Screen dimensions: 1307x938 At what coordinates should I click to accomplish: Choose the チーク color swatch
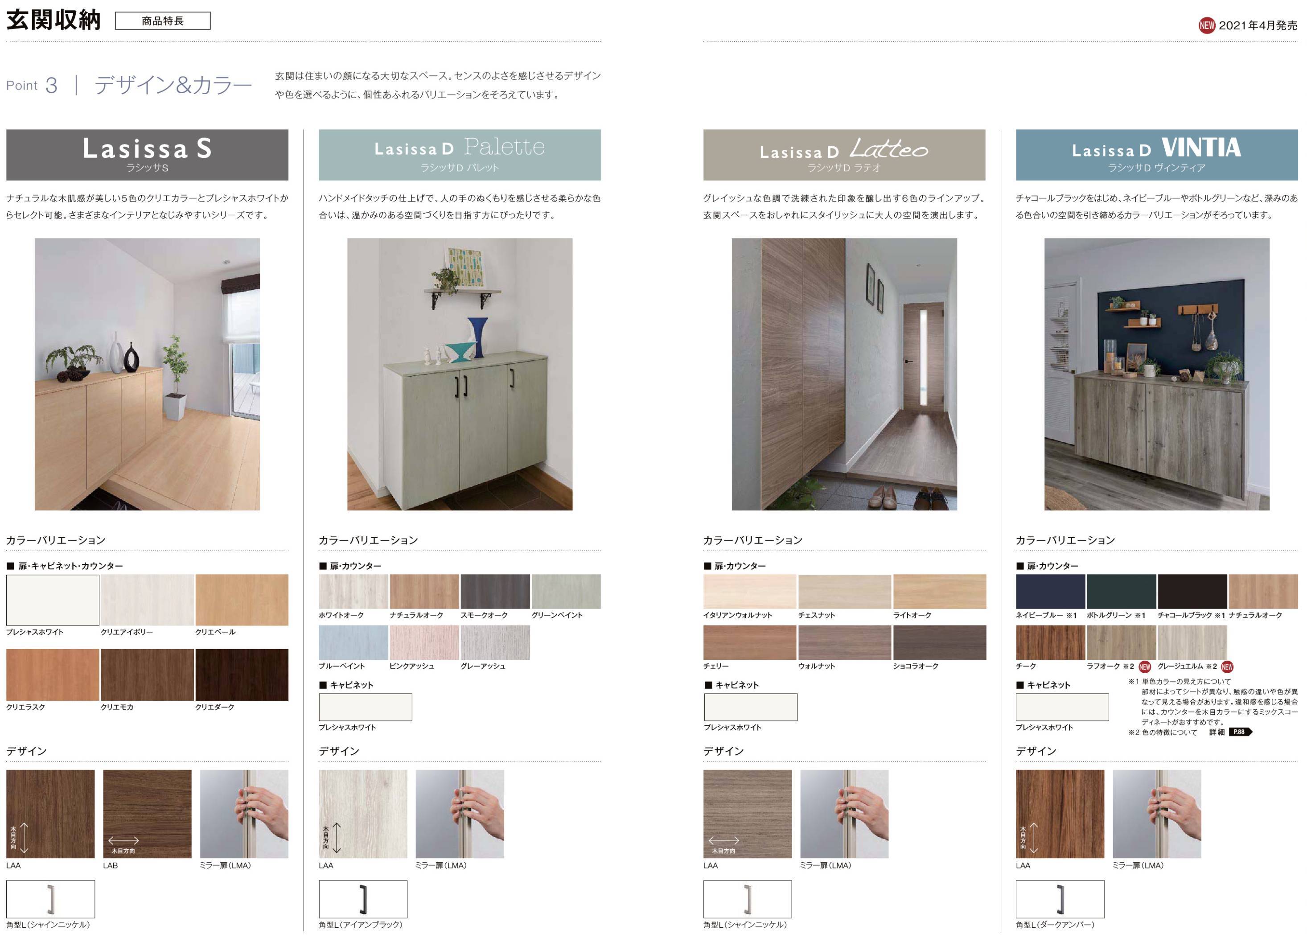pyautogui.click(x=1050, y=642)
